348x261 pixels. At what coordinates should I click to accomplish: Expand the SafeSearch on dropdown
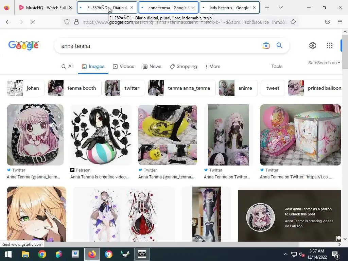click(324, 63)
